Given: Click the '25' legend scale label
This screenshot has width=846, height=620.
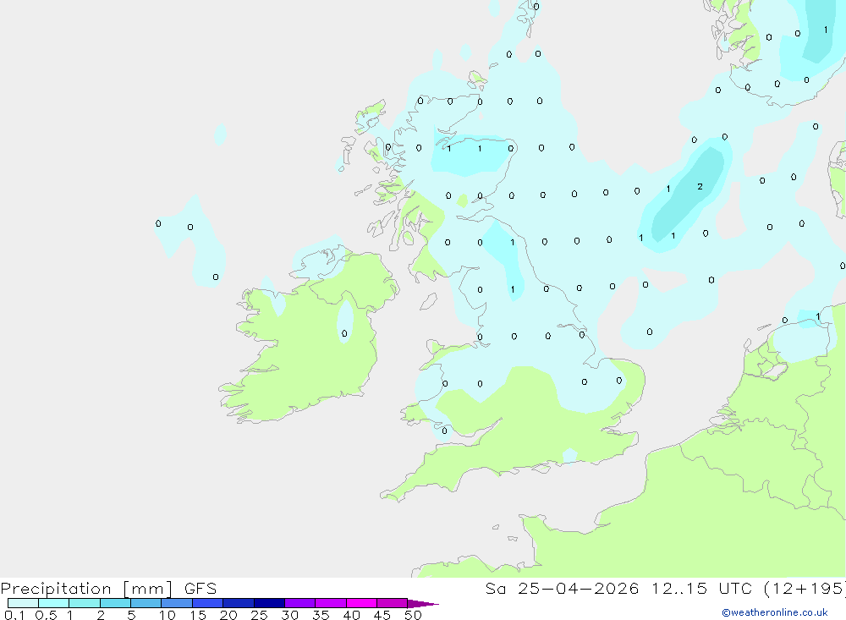Looking at the screenshot, I should click(x=259, y=615).
